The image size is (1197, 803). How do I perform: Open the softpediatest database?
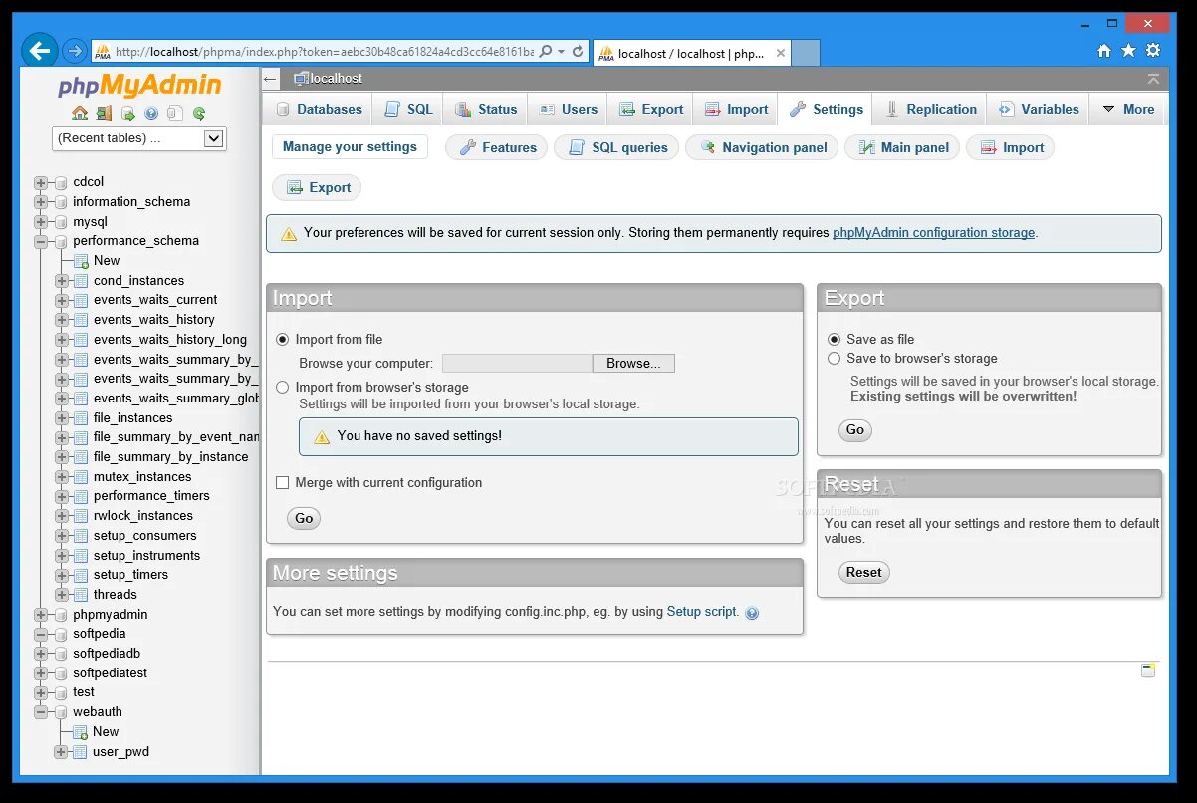click(110, 673)
